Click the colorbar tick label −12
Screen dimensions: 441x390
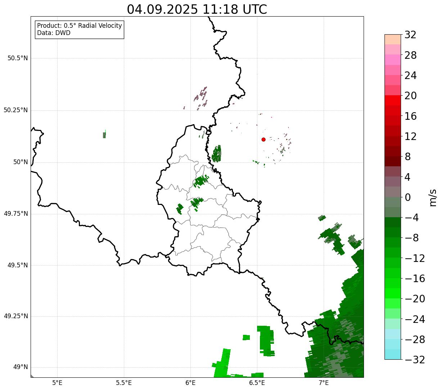point(414,258)
